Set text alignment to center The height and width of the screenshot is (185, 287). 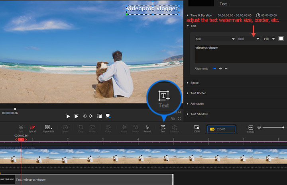pos(220,68)
